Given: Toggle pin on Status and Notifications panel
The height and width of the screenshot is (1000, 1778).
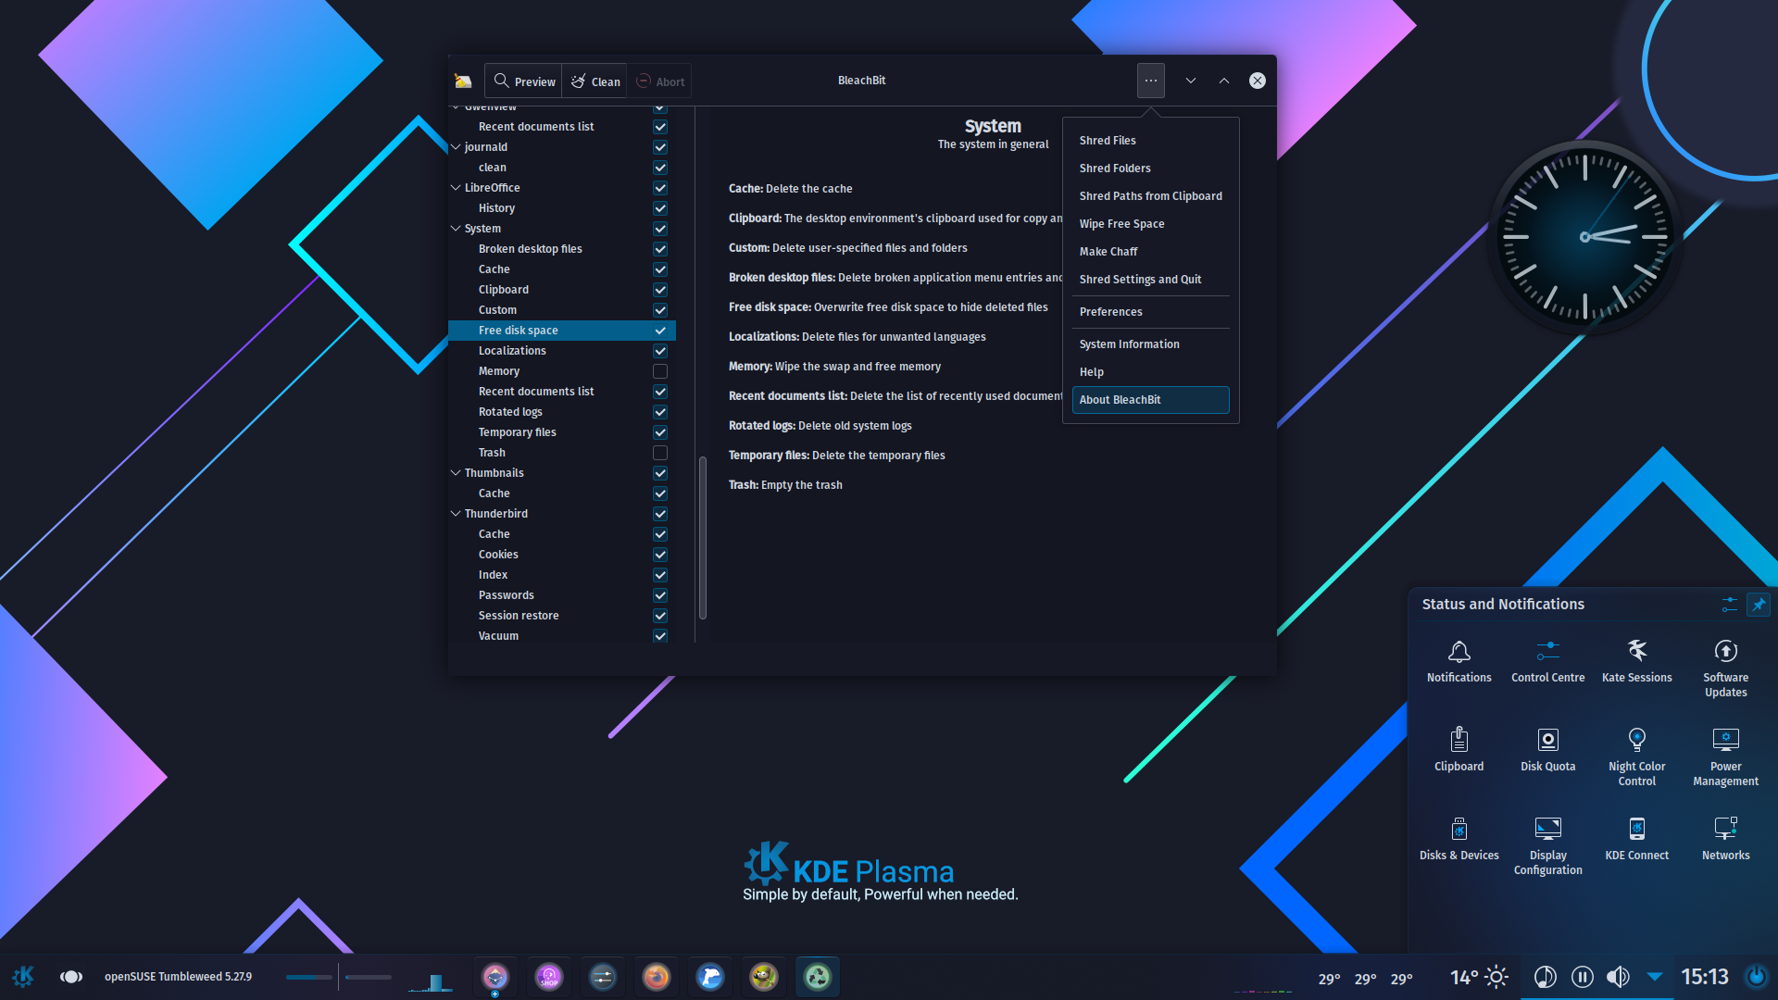Looking at the screenshot, I should point(1758,605).
